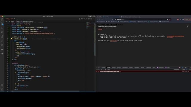Toggle primary sidebar layout icon in title bar

(88, 16)
